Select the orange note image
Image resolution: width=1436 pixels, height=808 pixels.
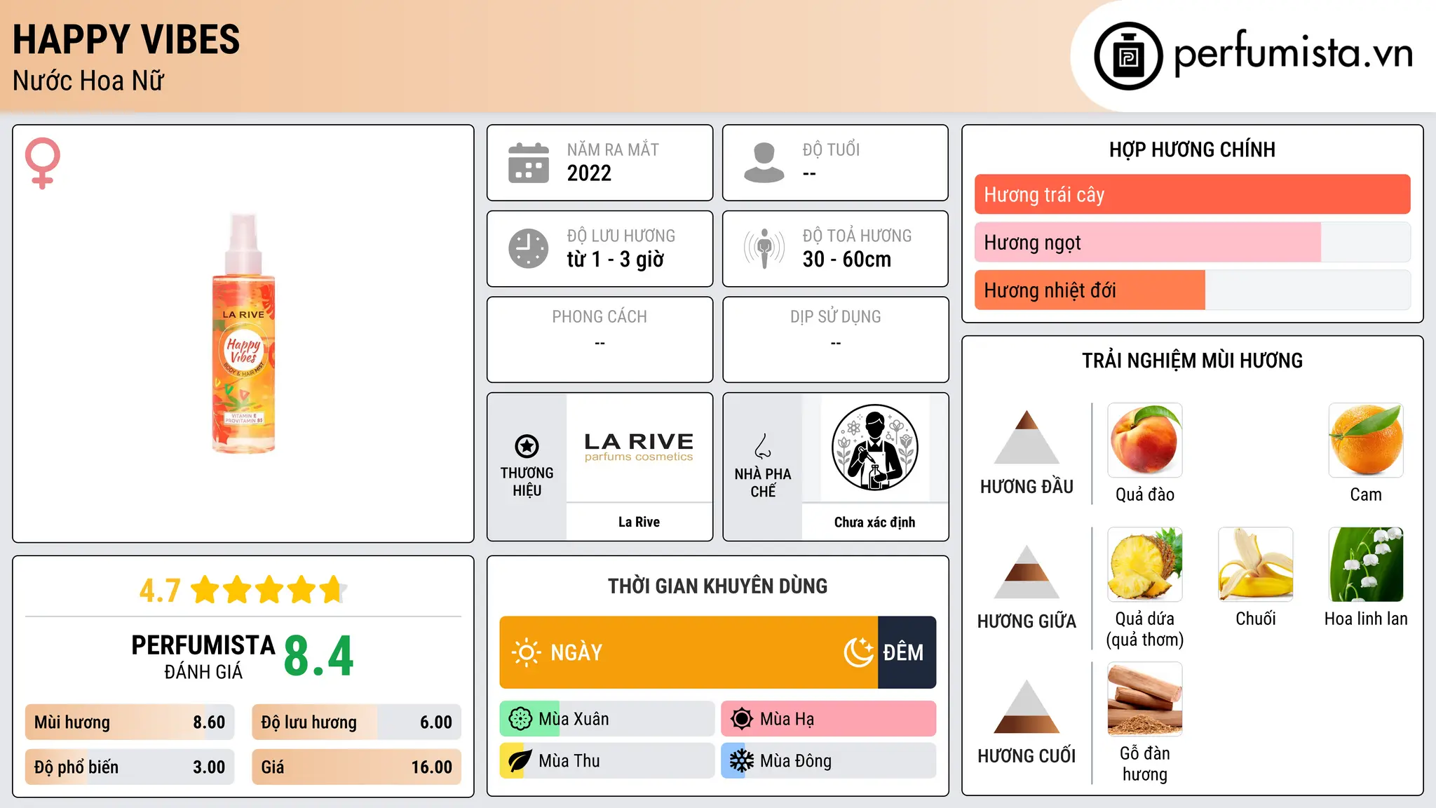(x=1366, y=440)
